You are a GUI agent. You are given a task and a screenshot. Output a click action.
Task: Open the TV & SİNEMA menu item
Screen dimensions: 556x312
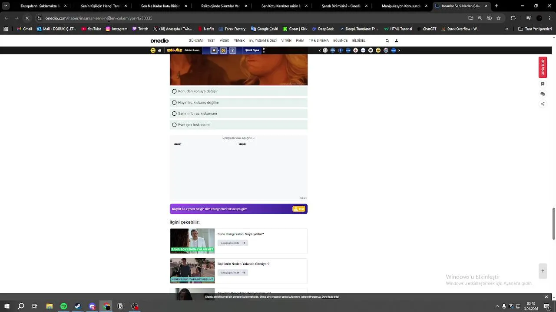tap(319, 41)
